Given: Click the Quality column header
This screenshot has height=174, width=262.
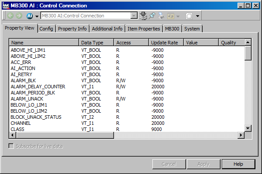Looking at the screenshot, I should (231, 43).
